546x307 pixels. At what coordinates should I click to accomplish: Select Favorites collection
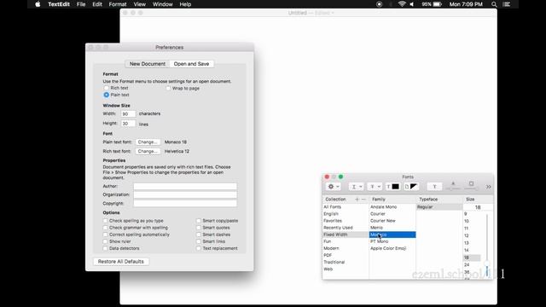click(346, 221)
